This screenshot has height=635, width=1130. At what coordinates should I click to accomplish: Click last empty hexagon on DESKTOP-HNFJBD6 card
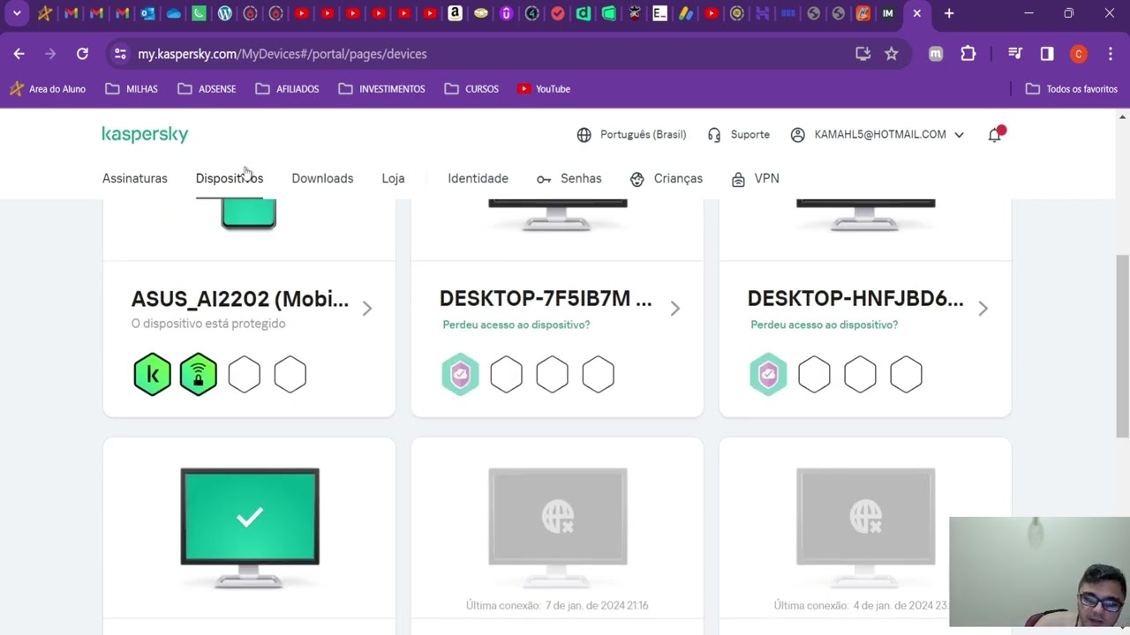coord(907,375)
